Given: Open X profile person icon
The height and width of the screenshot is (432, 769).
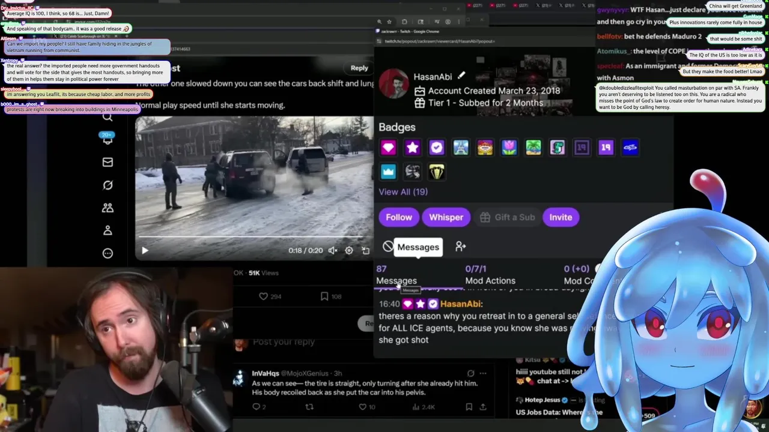Looking at the screenshot, I should coord(108,230).
